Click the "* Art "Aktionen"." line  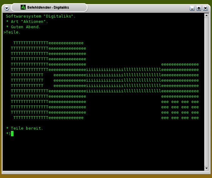tap(27, 21)
